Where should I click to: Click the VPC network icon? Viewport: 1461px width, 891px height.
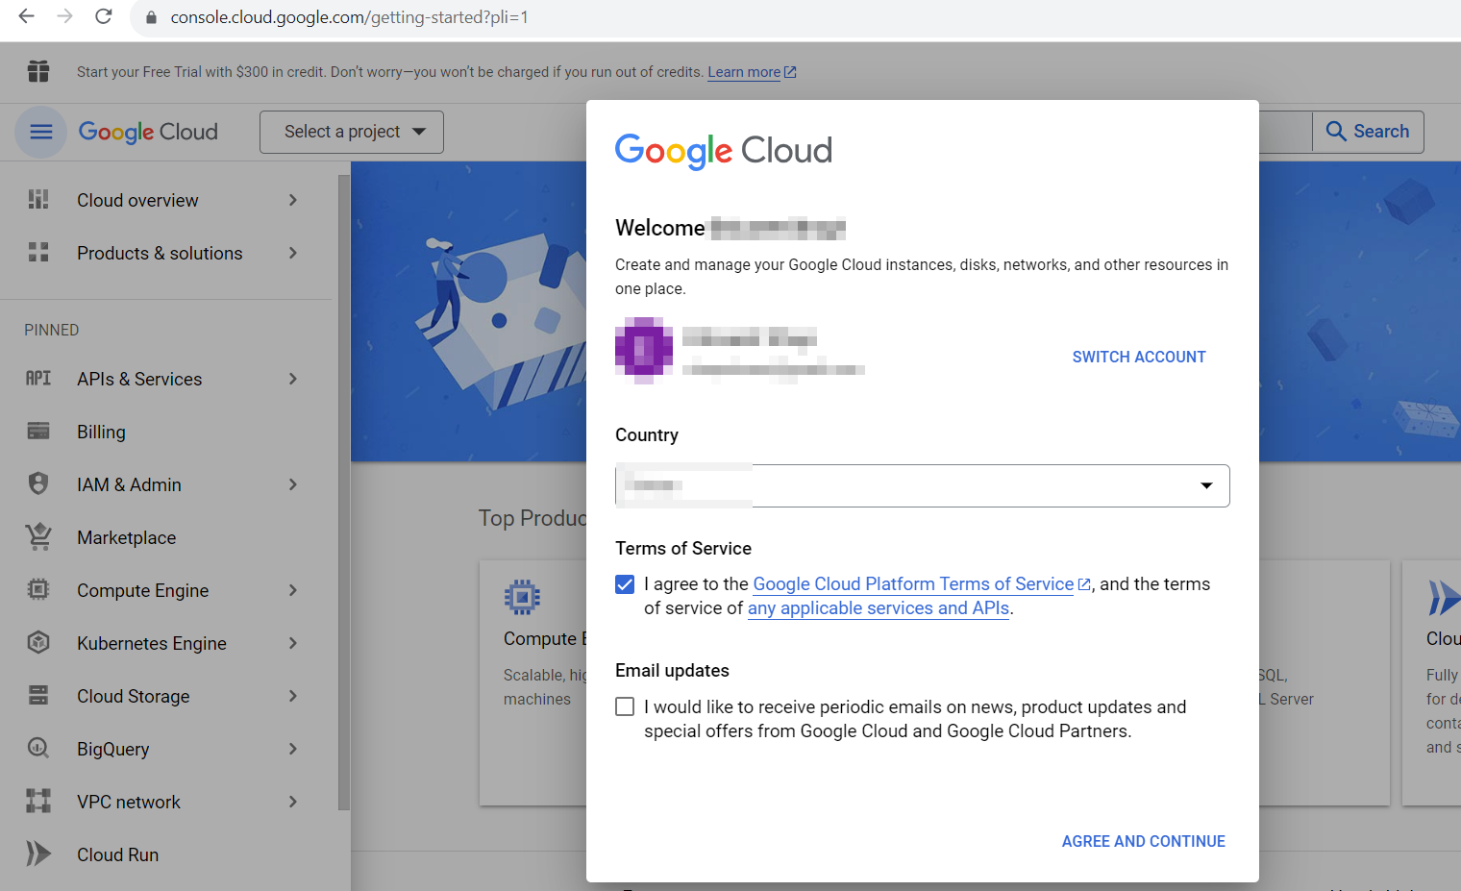[x=38, y=801]
